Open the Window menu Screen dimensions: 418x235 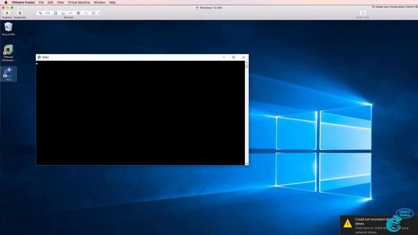pos(99,3)
